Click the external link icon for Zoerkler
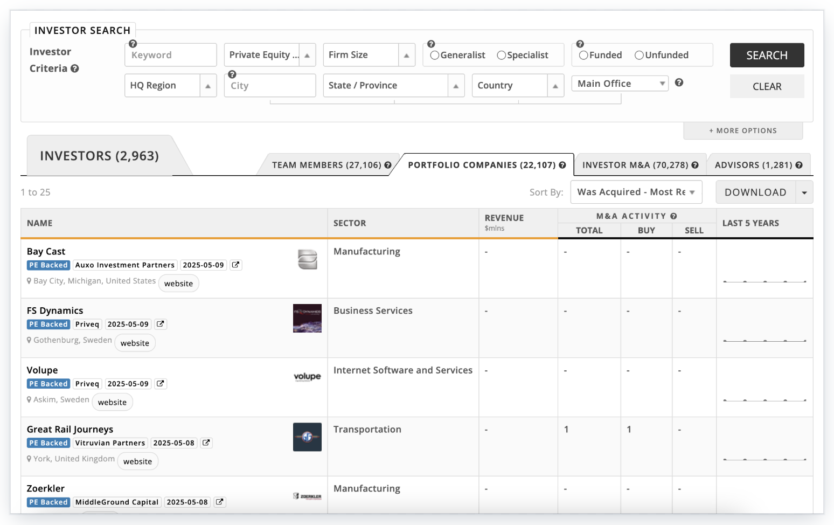834x525 pixels. tap(219, 502)
